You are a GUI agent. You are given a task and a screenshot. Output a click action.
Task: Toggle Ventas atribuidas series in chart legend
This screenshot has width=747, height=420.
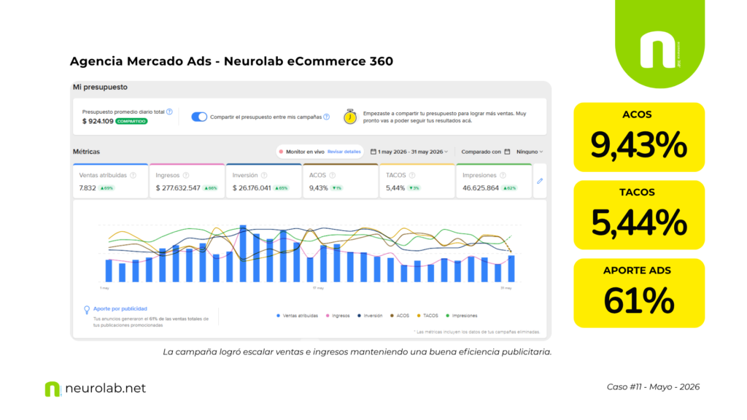pos(298,316)
